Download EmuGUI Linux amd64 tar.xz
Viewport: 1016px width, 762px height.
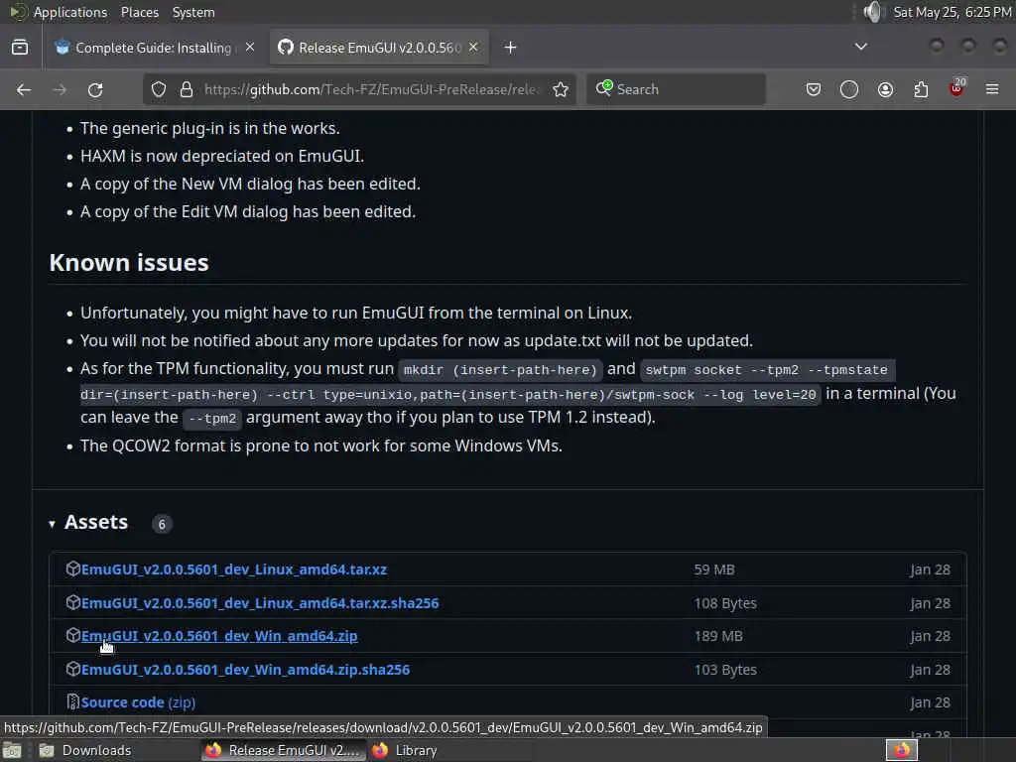[234, 570]
